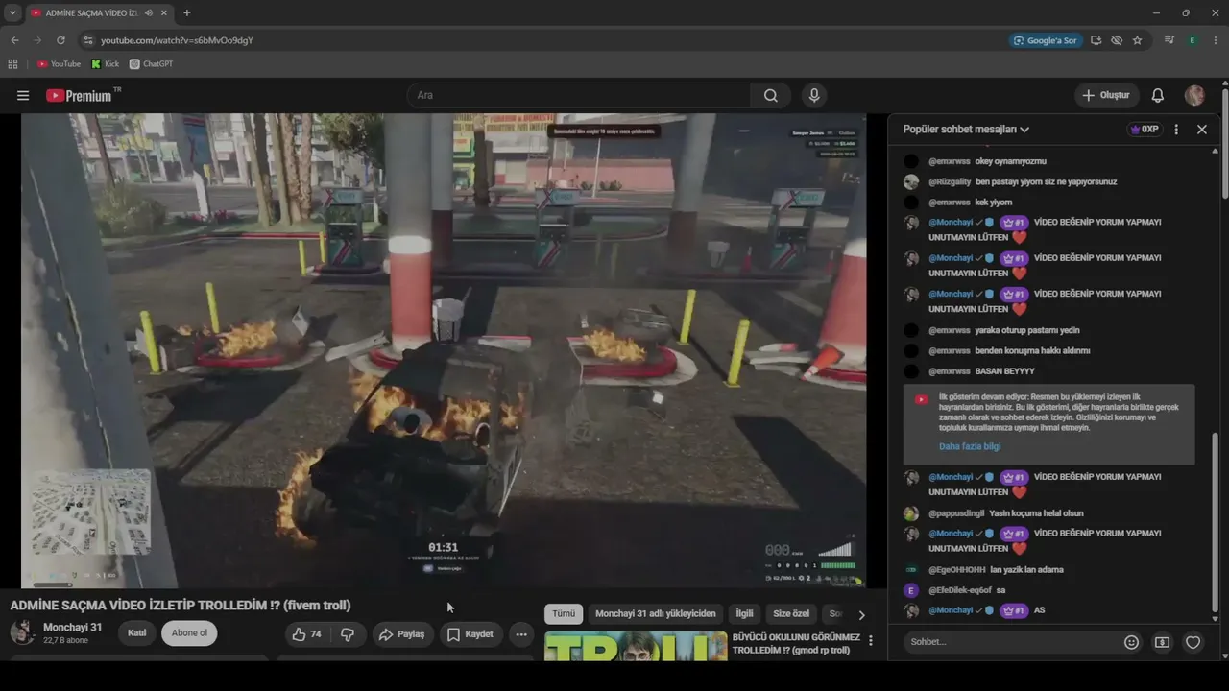Click the Super Chat dollar icon
This screenshot has width=1229, height=691.
tap(1163, 642)
